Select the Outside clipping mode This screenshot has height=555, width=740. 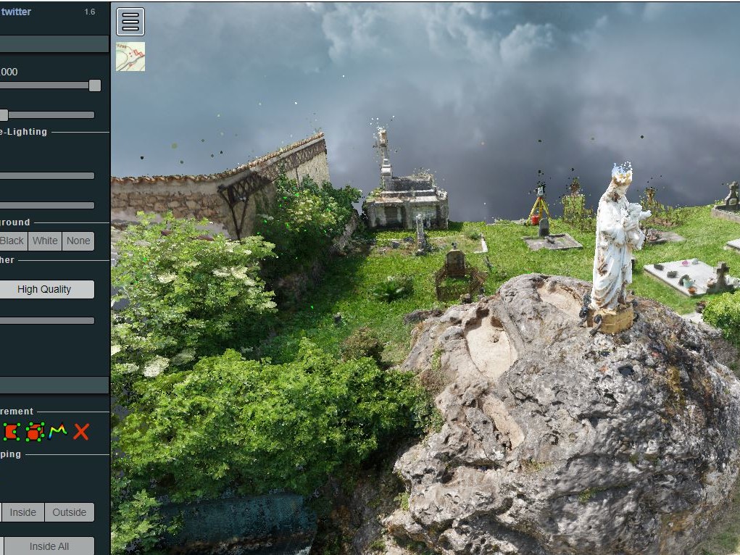pyautogui.click(x=70, y=512)
